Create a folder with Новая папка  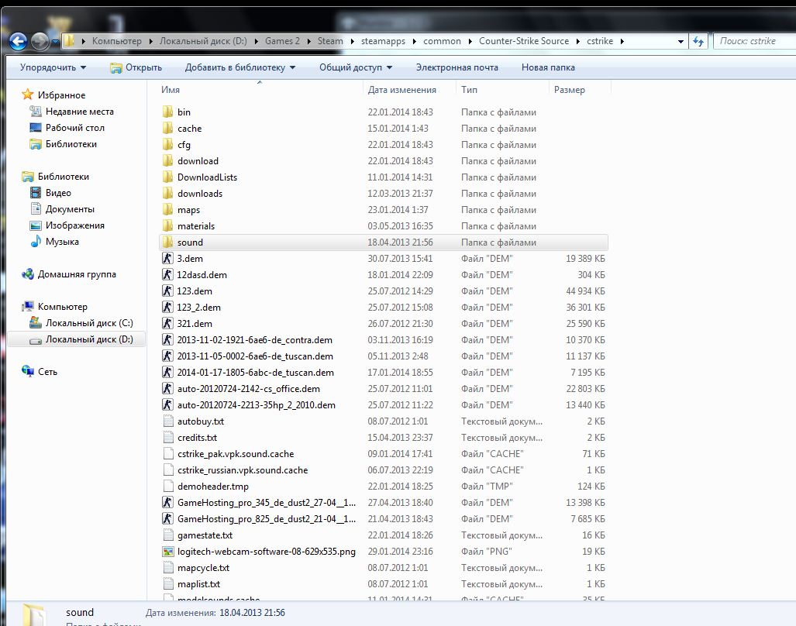(x=548, y=67)
